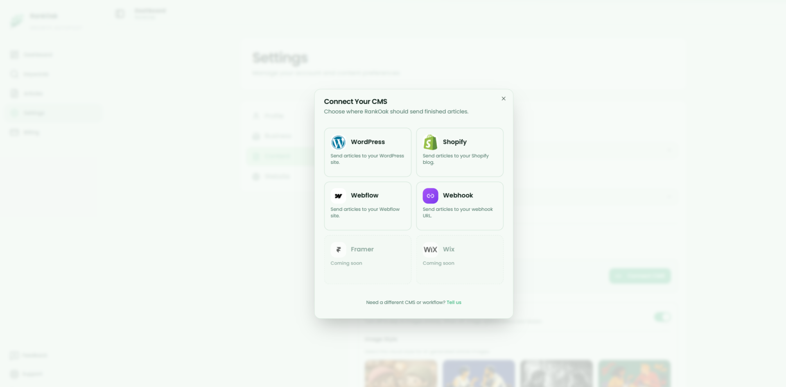Click 'Send articles to your Webflow site' text

[365, 212]
